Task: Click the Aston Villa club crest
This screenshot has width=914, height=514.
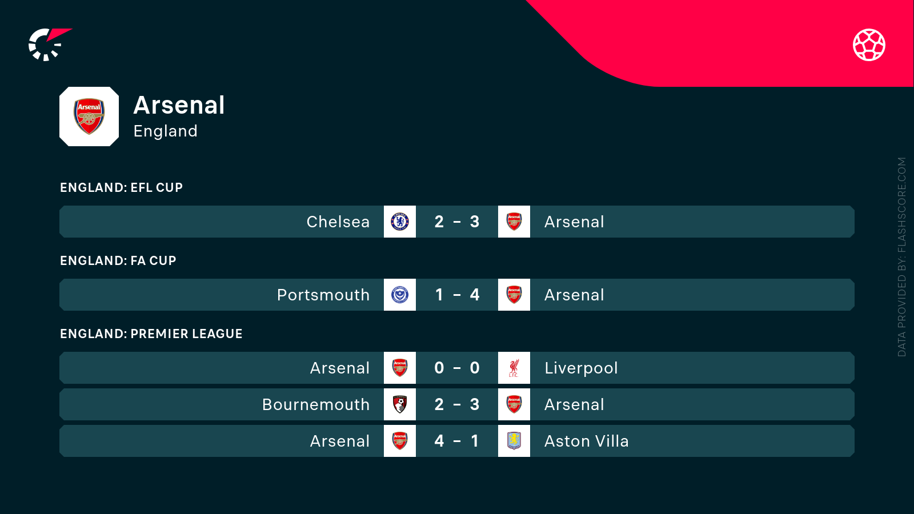Action: 514,441
